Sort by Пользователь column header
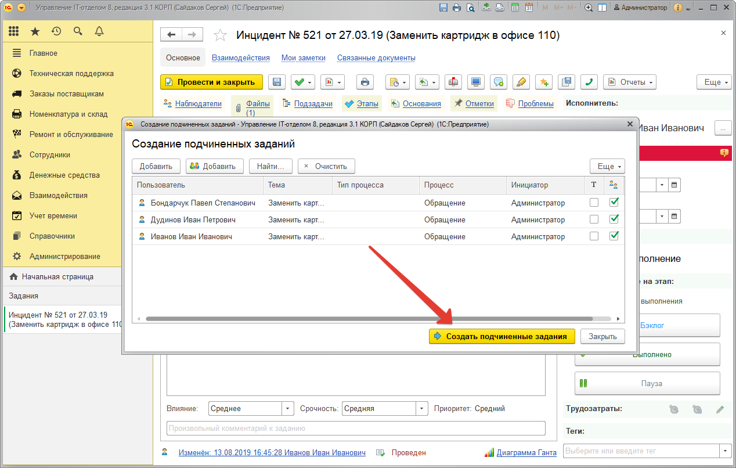 coord(197,185)
